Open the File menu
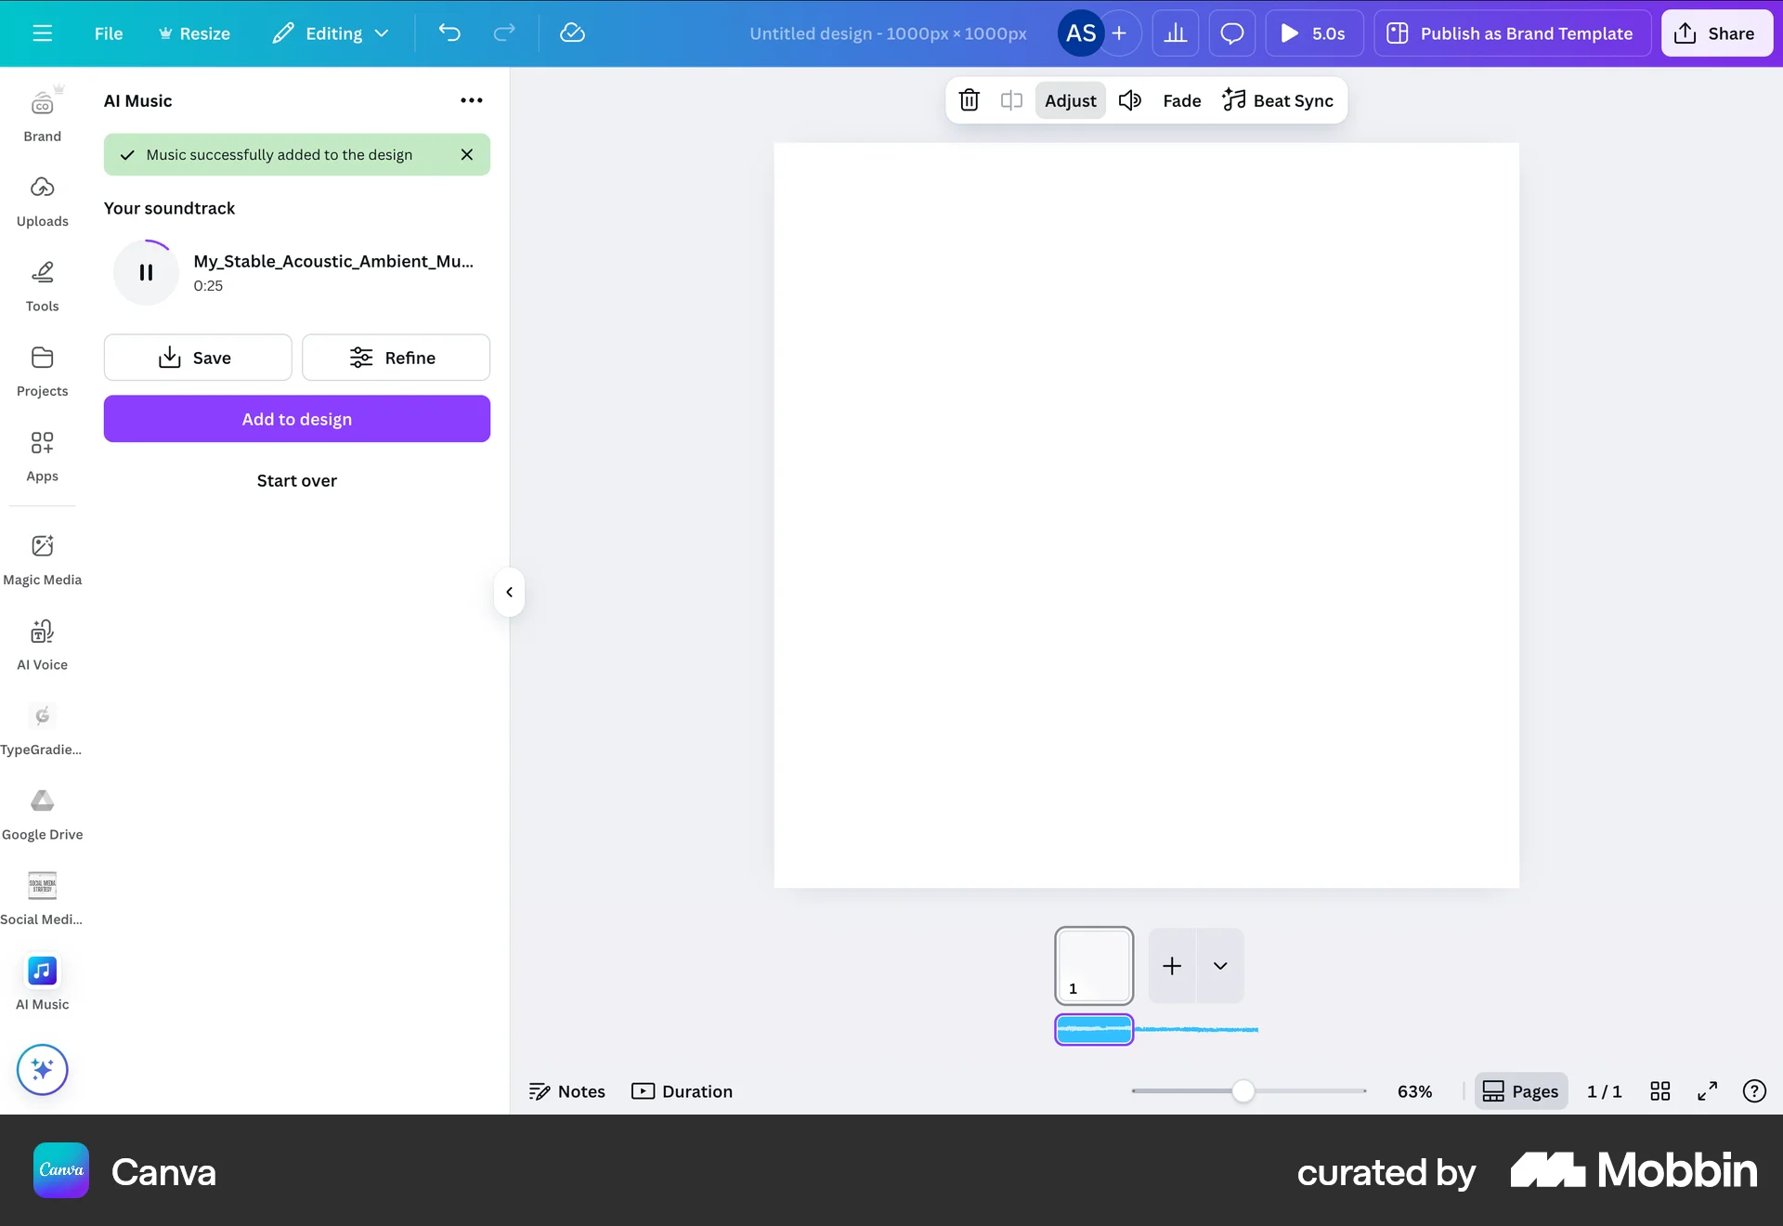The width and height of the screenshot is (1783, 1226). pos(109,33)
